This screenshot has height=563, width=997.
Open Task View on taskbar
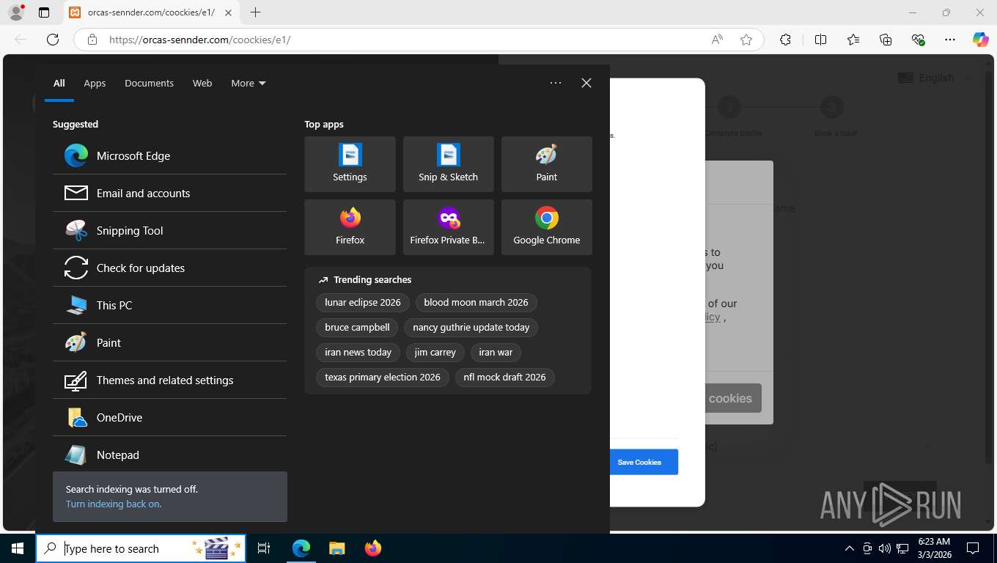pos(264,548)
